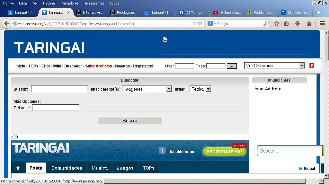Click the REGISTRATE YA! button
The image size is (329, 185).
point(224,152)
